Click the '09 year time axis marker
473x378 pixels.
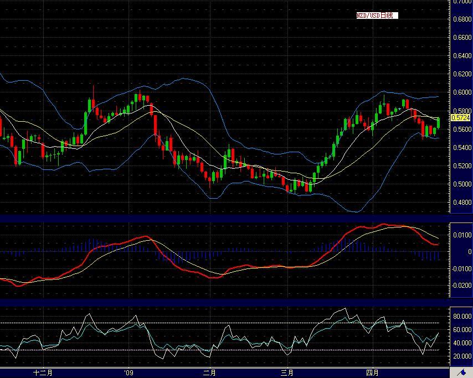pos(128,373)
